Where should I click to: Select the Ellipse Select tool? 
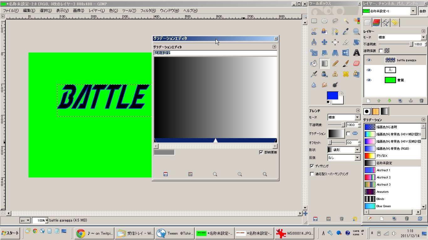[325, 21]
